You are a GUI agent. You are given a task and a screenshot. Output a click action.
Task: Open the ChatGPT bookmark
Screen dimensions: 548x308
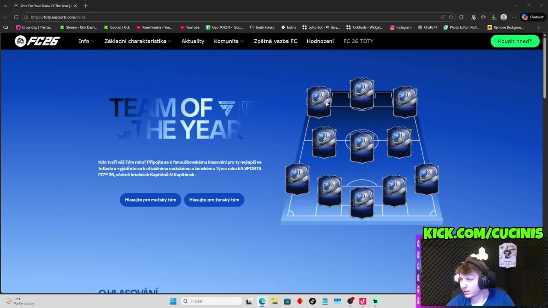428,27
